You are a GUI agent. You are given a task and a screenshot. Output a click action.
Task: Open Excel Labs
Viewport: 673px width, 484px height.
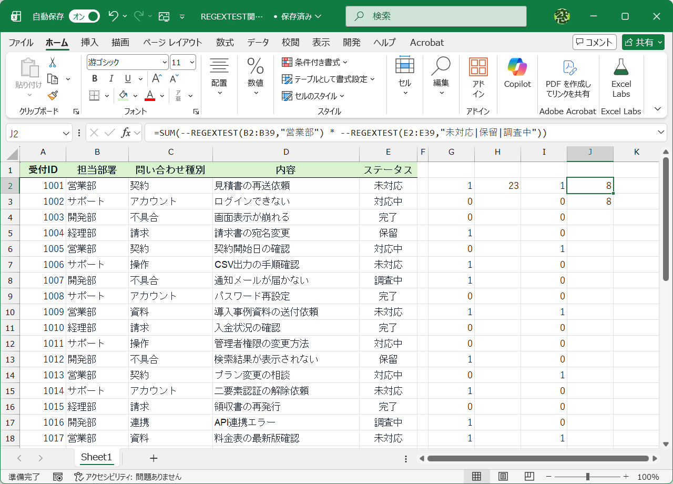[x=621, y=78]
